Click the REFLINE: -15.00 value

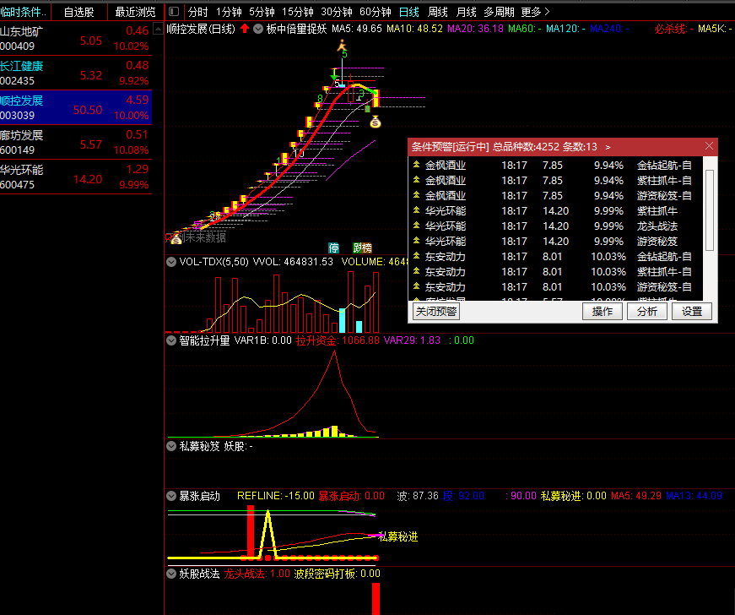[x=276, y=496]
